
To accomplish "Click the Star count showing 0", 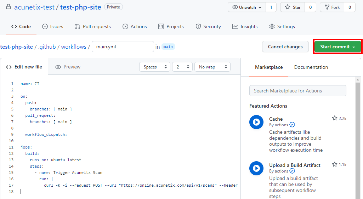I will tap(311, 7).
